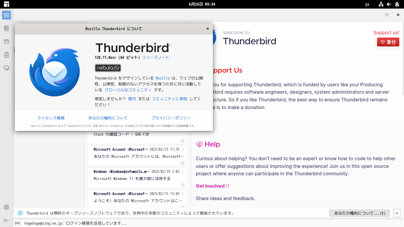Open the network status icon in top bar
This screenshot has height=227, width=404.
click(x=381, y=4)
